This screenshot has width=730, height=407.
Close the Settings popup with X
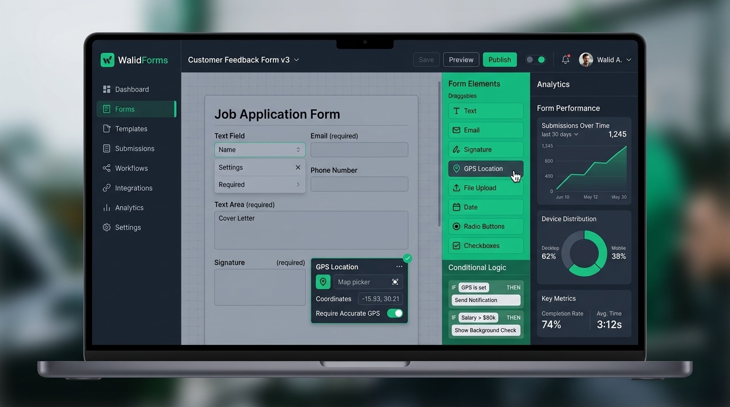(298, 167)
